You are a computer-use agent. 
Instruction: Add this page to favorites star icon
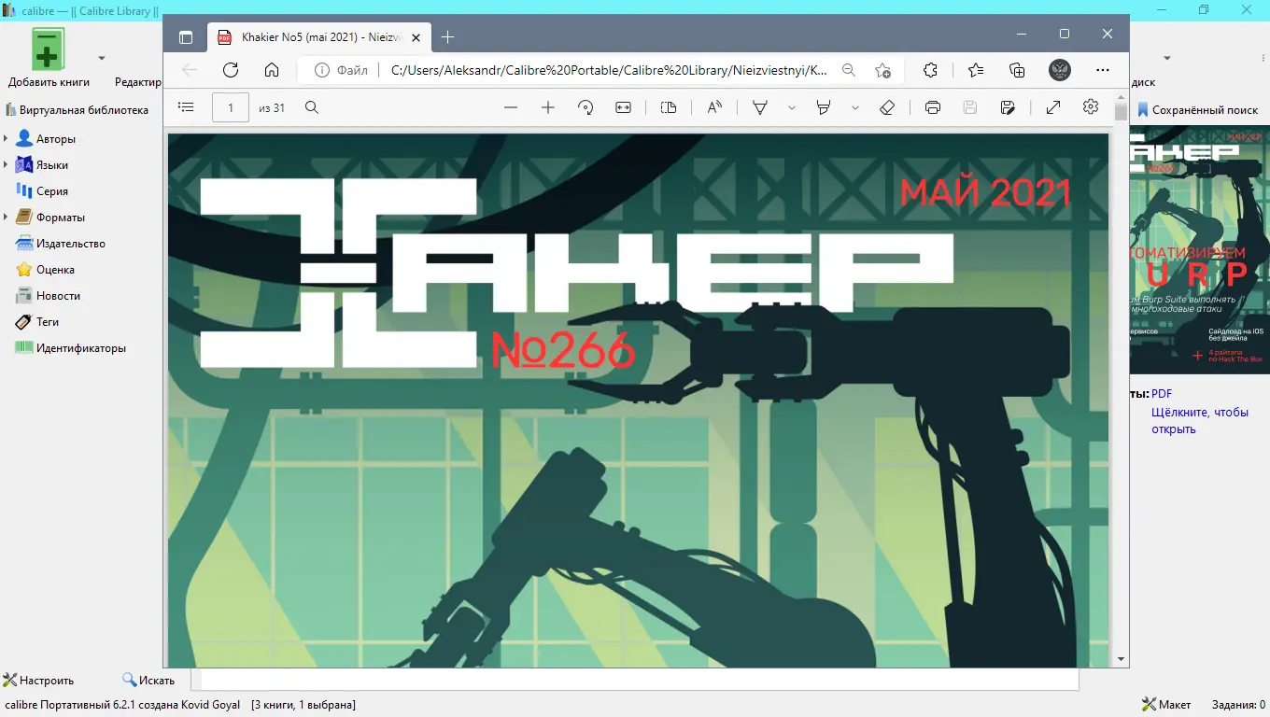pos(882,70)
